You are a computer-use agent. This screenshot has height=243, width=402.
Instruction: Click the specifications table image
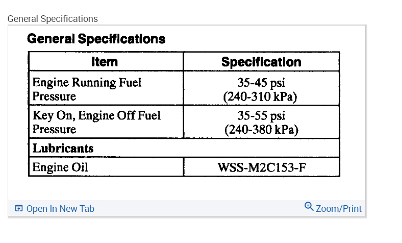click(184, 112)
